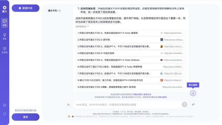Click the 直达最新 jump-to-latest label
The width and height of the screenshot is (222, 125).
pyautogui.click(x=193, y=85)
